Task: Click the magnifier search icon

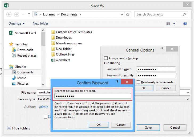Action: point(184,14)
